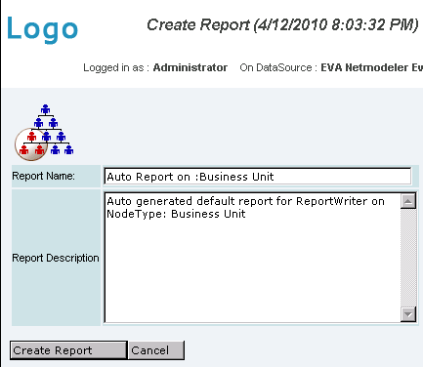Select the red people circled in hierarchy icon
423x367 pixels.
31,144
